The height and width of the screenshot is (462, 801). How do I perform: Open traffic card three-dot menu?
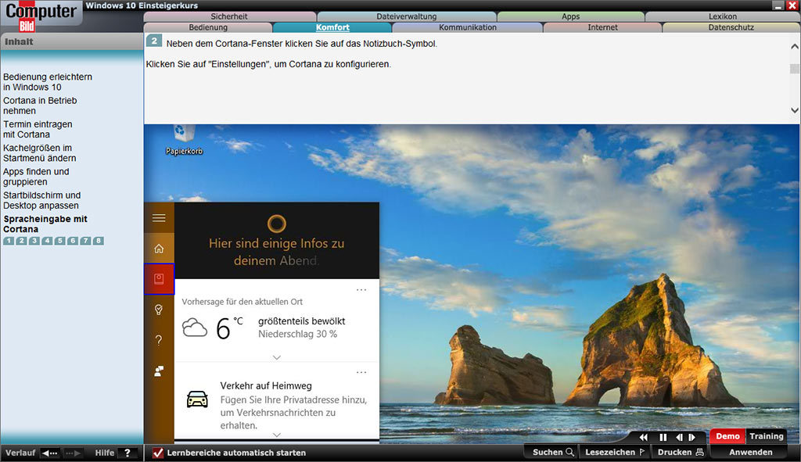(361, 372)
